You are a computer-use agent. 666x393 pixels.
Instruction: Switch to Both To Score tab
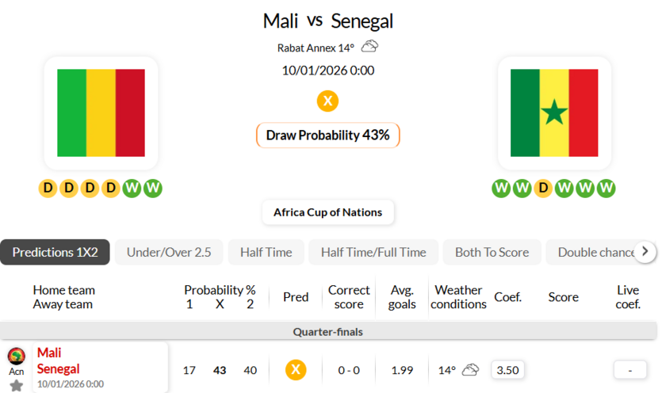(492, 252)
